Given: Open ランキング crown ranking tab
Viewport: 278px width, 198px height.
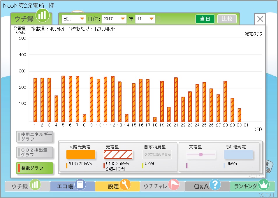Looking at the screenshot, I should click(x=252, y=186).
